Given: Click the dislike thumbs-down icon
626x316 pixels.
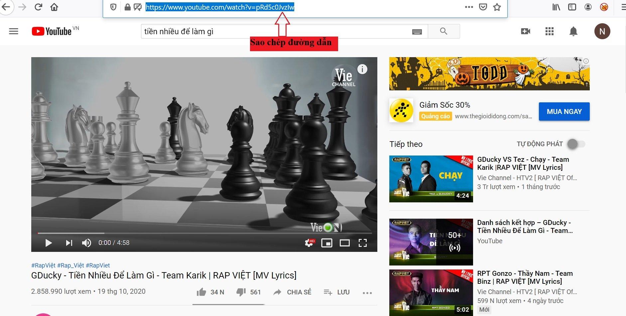Looking at the screenshot, I should pos(241,292).
